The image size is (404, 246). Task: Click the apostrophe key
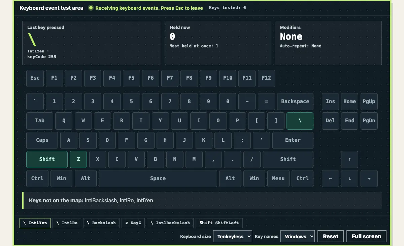point(262,140)
